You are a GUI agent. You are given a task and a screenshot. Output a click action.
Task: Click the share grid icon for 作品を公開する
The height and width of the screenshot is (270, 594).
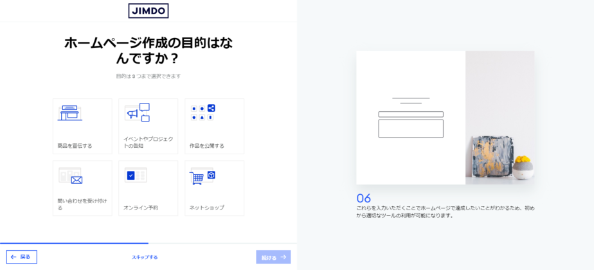click(203, 113)
